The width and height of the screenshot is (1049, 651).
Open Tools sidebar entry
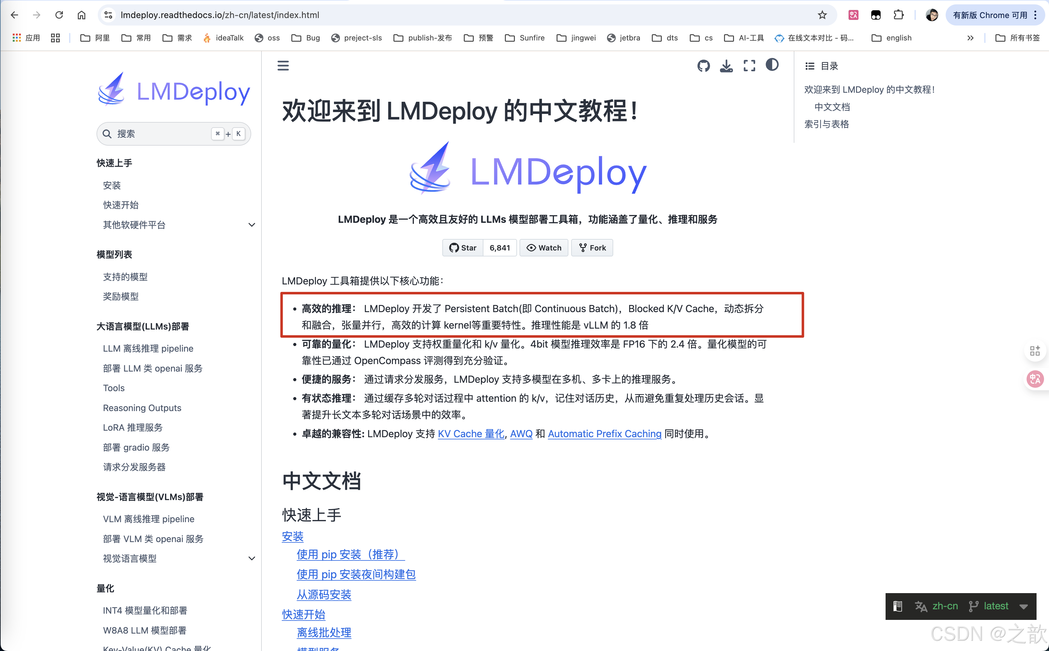(x=114, y=388)
